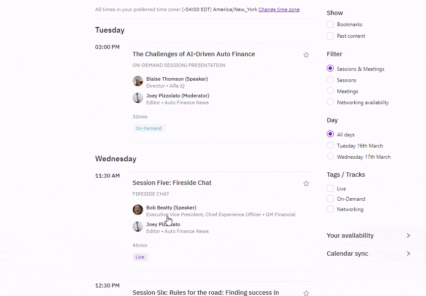This screenshot has width=426, height=296.
Task: Tick the Live tag checkbox
Action: (x=330, y=189)
